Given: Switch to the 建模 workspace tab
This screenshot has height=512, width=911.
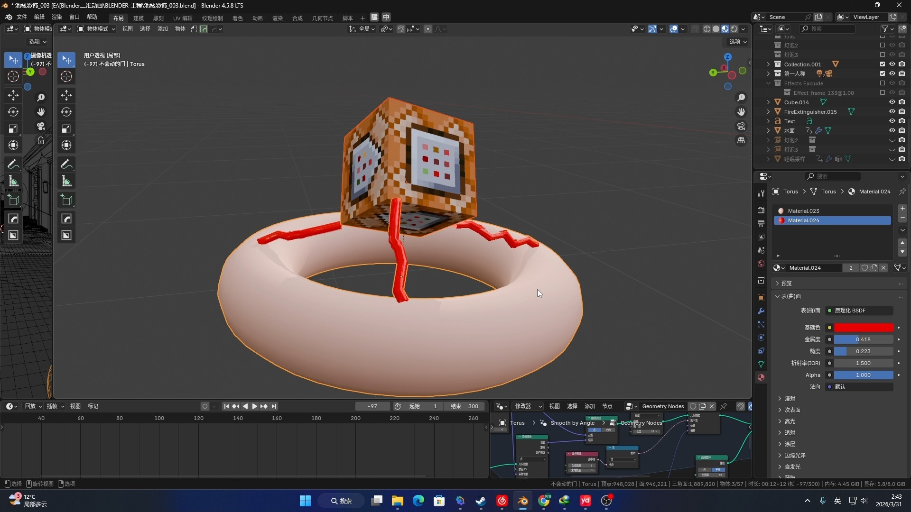Looking at the screenshot, I should pos(138,18).
